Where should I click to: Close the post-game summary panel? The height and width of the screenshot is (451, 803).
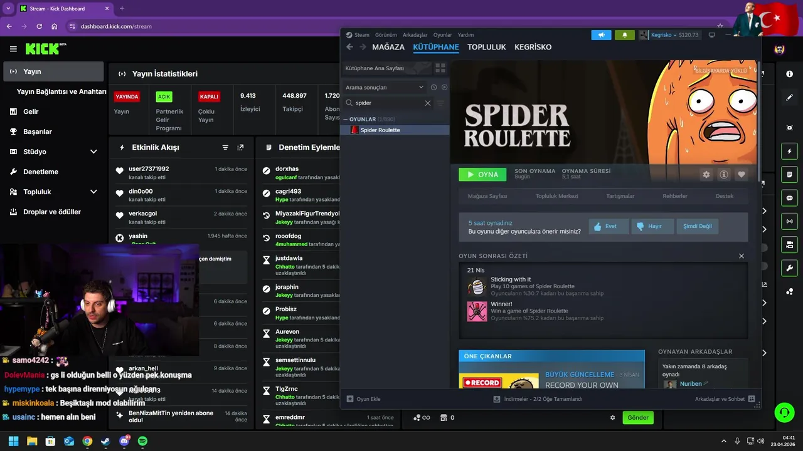click(742, 256)
